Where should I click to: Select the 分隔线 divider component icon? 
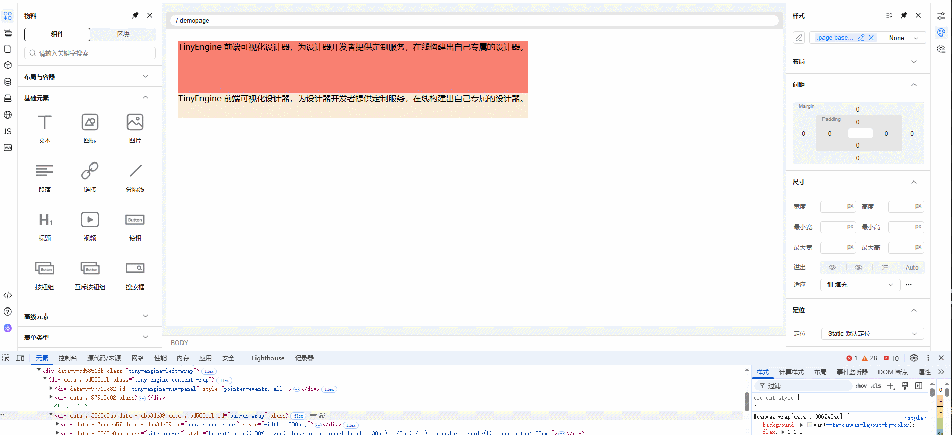135,171
